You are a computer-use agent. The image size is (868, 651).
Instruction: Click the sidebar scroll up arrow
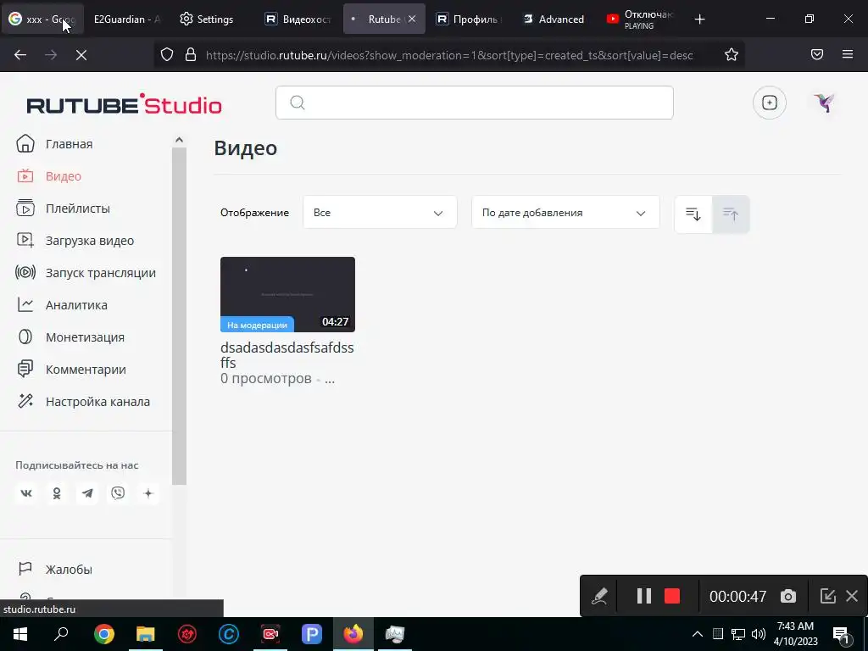click(179, 140)
